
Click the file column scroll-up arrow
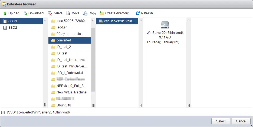pyautogui.click(x=141, y=21)
